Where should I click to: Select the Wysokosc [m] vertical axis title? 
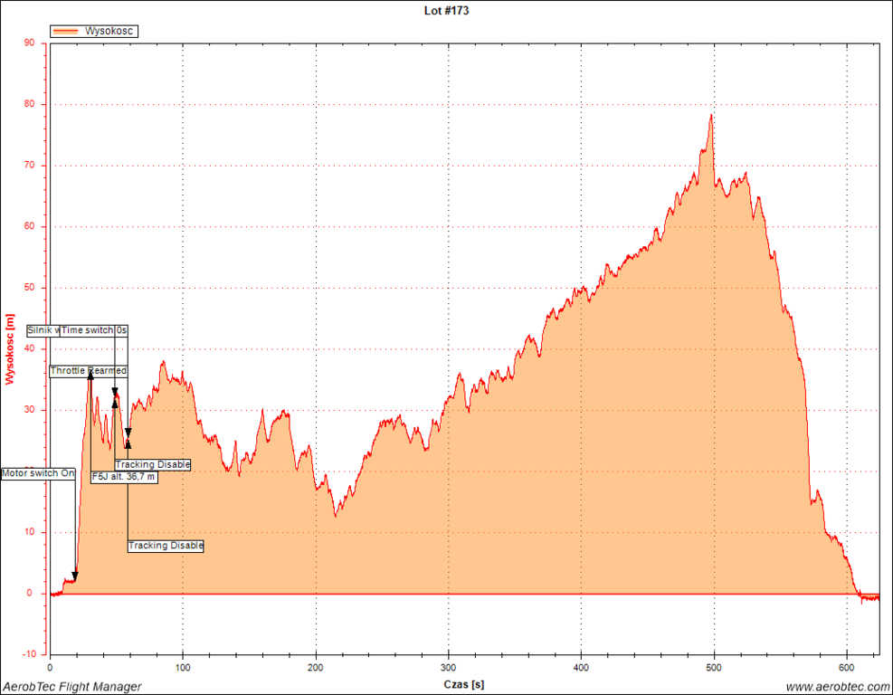point(10,348)
